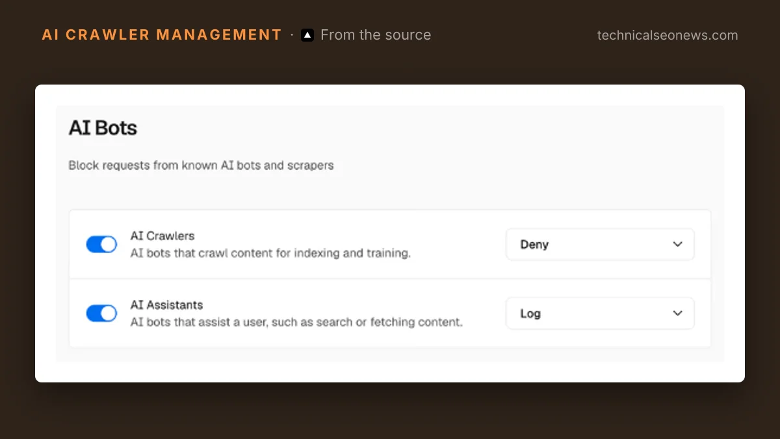Click the 'AI Crawlers' label
This screenshot has height=439, width=780.
point(162,235)
